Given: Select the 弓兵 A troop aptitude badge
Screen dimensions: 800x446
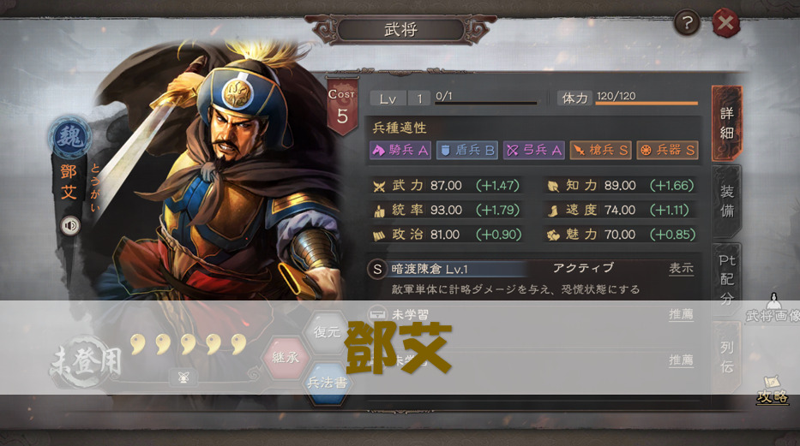Looking at the screenshot, I should tap(533, 150).
